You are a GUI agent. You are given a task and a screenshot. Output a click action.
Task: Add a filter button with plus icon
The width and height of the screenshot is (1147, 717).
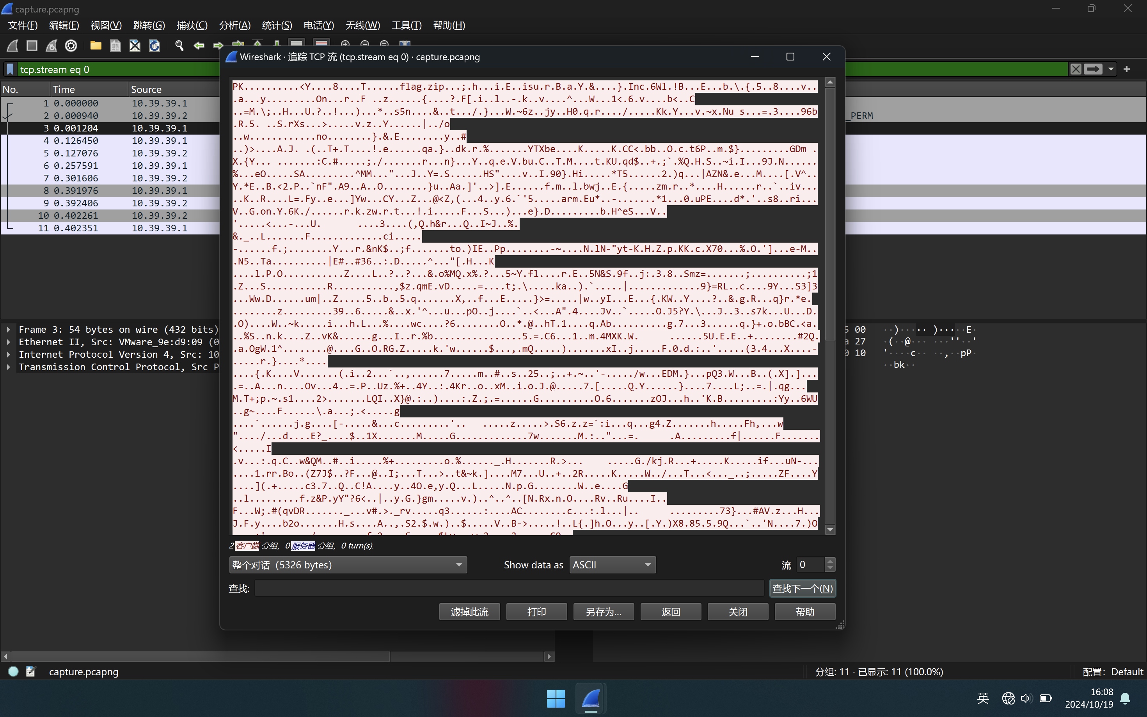(x=1127, y=69)
